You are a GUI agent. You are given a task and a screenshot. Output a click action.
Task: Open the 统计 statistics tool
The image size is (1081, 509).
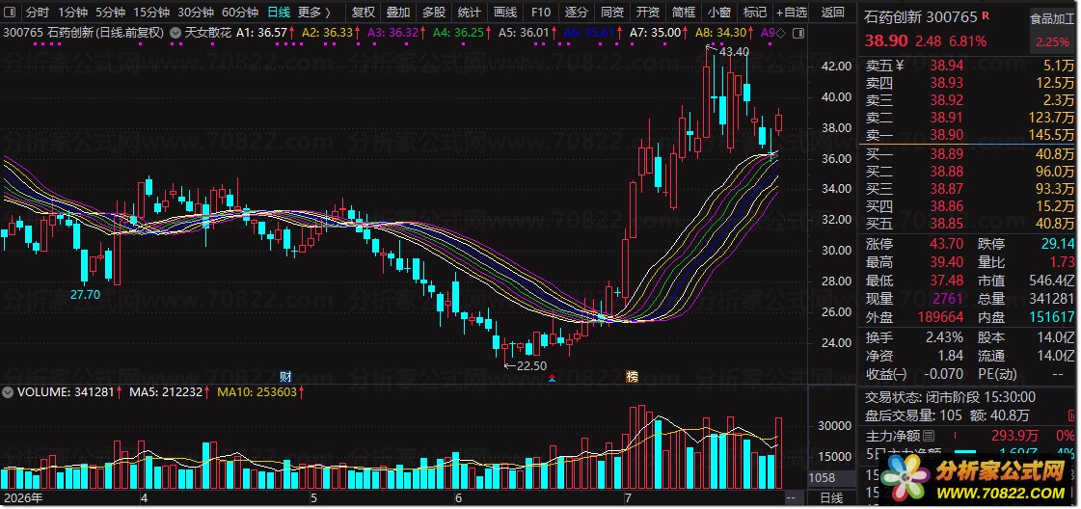(470, 13)
